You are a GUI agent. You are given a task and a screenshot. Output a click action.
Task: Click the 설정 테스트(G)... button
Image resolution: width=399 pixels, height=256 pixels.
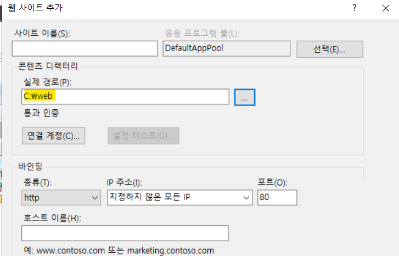point(143,136)
